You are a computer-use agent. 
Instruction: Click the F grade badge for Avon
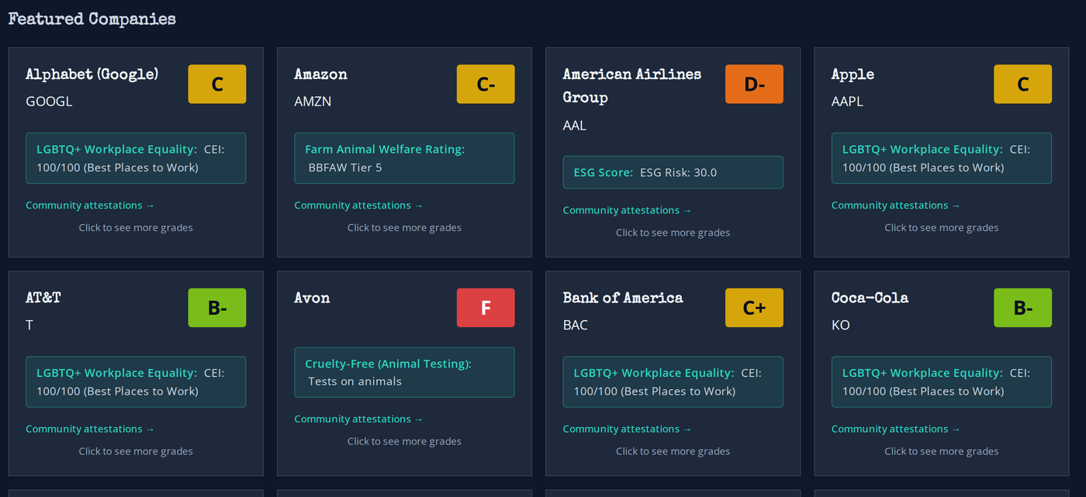pos(486,308)
